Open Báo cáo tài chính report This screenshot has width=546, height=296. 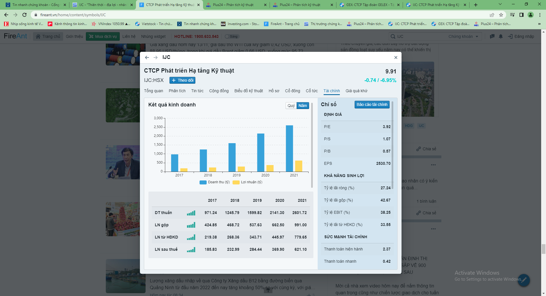tap(372, 104)
